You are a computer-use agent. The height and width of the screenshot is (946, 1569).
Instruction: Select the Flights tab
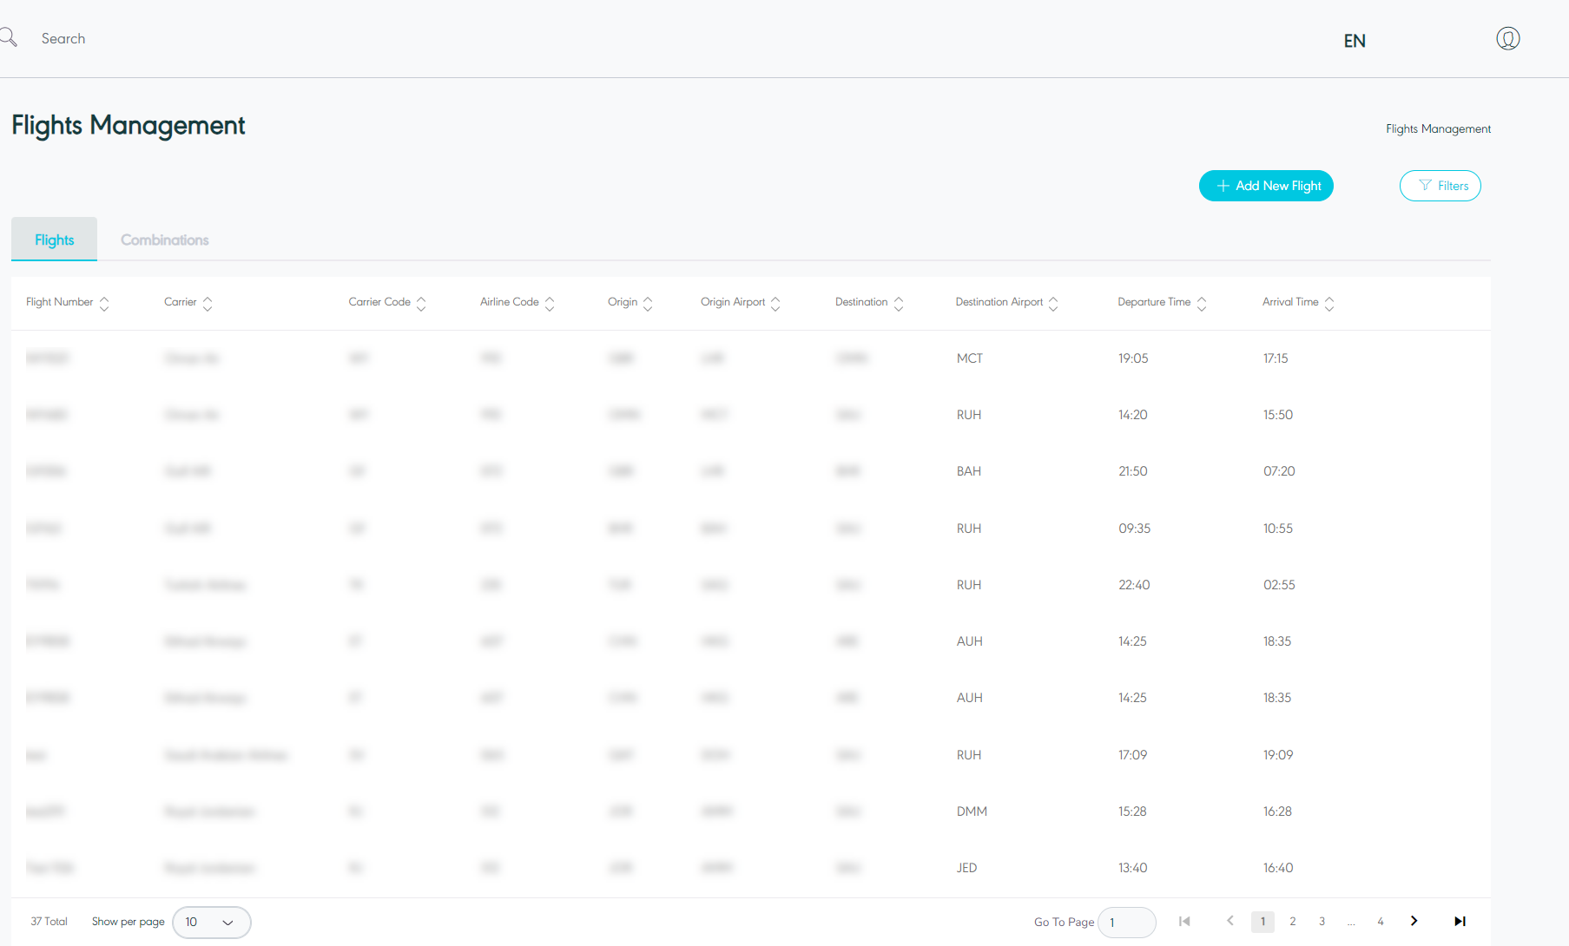(x=54, y=240)
